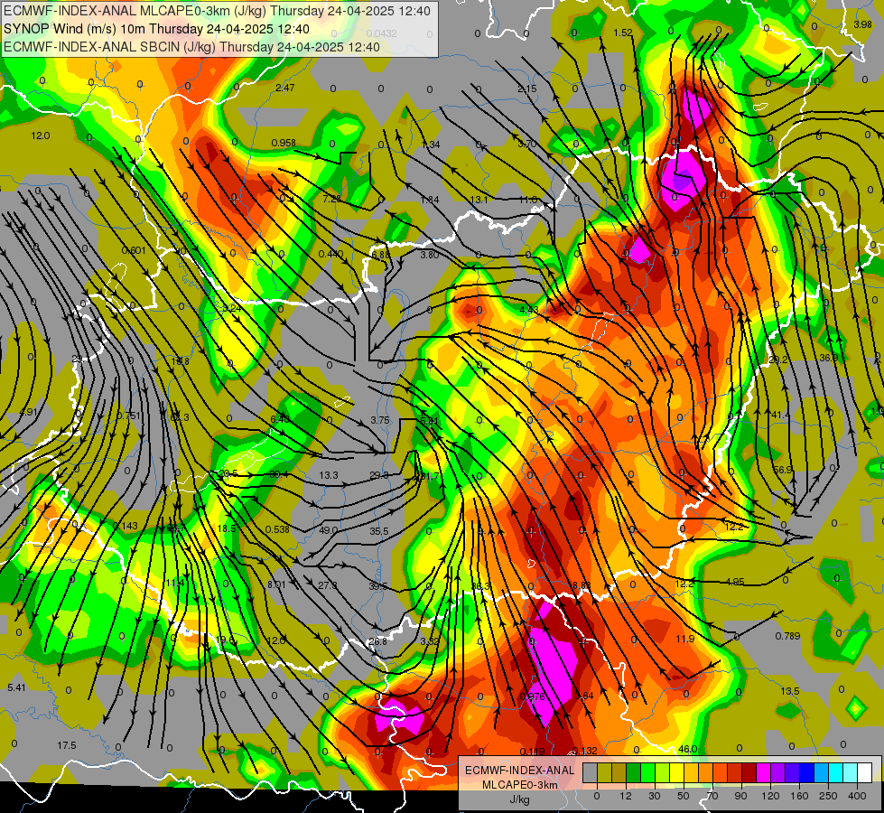Click the map value 0.789
Screen dimensions: 884x813
click(x=787, y=636)
